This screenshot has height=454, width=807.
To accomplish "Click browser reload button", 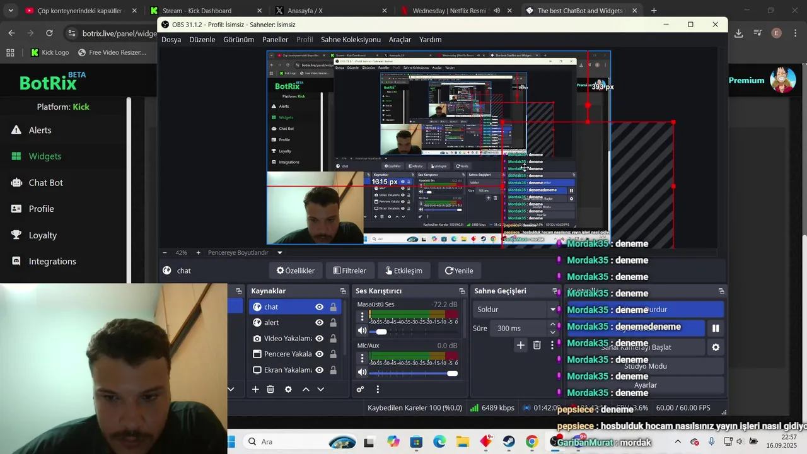I will tap(49, 33).
